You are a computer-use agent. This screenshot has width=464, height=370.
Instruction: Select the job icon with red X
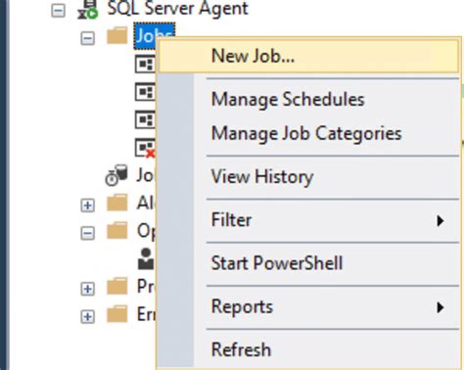click(146, 148)
